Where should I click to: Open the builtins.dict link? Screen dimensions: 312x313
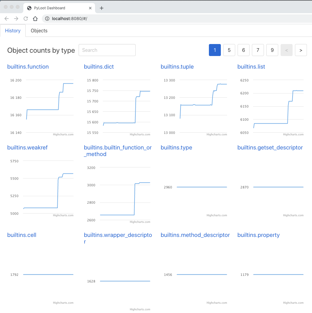coord(99,67)
